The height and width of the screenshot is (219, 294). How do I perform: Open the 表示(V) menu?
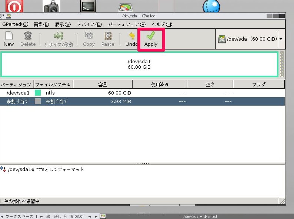pos(63,24)
